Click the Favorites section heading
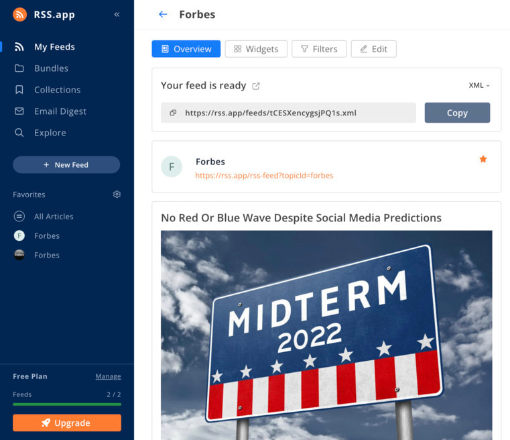 29,195
